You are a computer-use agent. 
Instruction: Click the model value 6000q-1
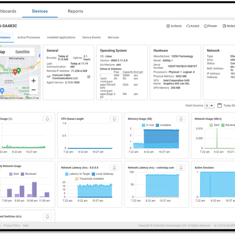[168, 61]
